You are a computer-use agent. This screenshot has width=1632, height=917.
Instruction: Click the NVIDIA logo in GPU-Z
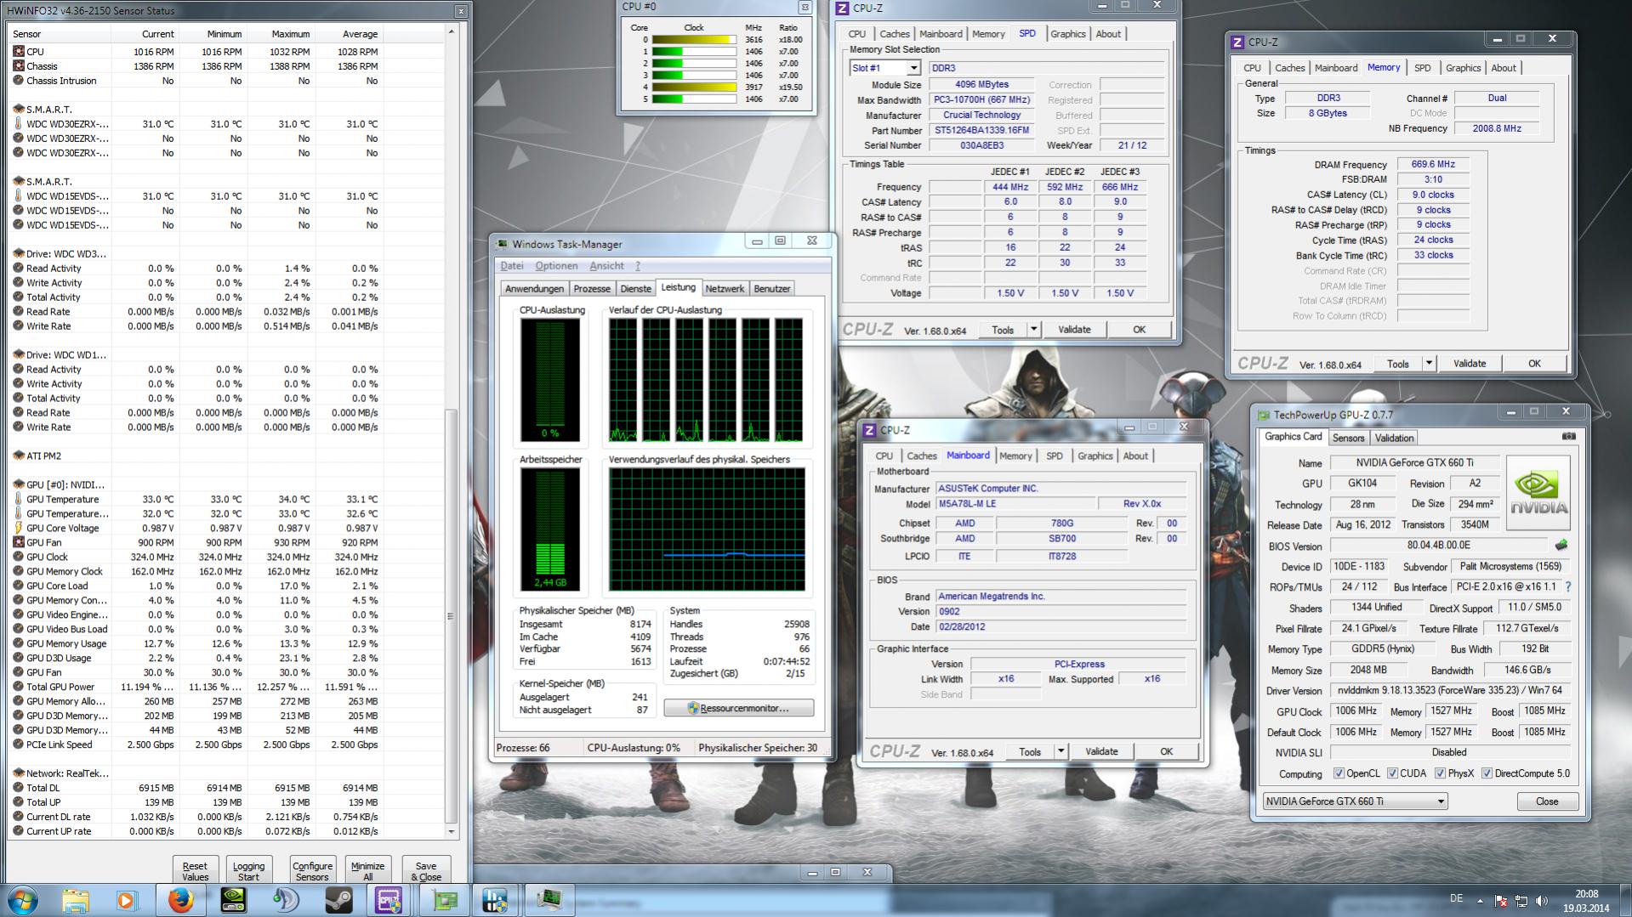(x=1538, y=493)
